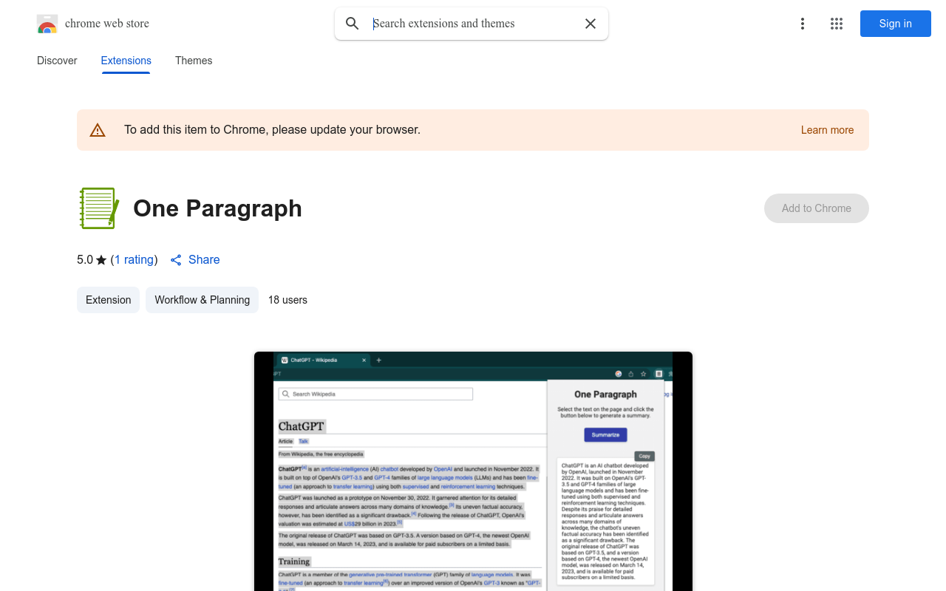The height and width of the screenshot is (591, 946).
Task: Click the One Paragraph notepad icon
Action: coord(99,208)
